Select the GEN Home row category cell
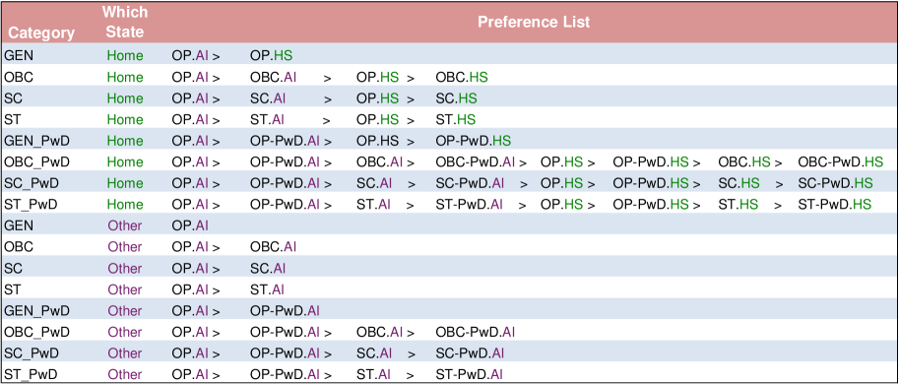The image size is (899, 384). coord(15,55)
